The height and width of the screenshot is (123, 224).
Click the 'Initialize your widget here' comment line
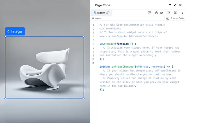(141, 48)
